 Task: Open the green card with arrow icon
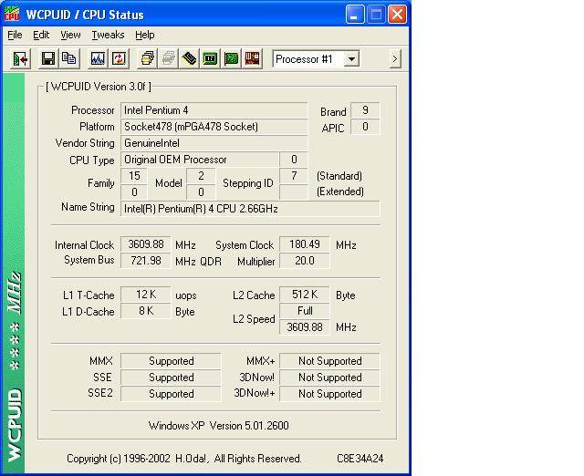(231, 58)
